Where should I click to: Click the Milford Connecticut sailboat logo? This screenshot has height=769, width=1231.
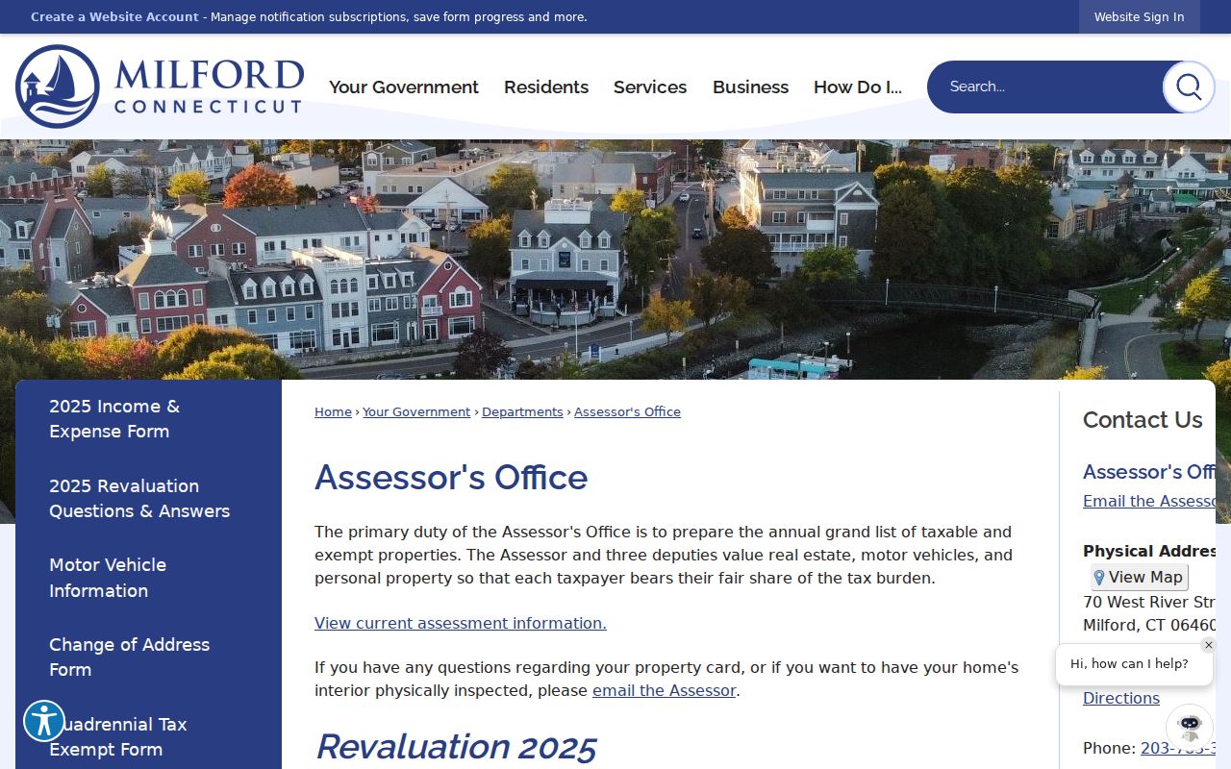(x=160, y=87)
